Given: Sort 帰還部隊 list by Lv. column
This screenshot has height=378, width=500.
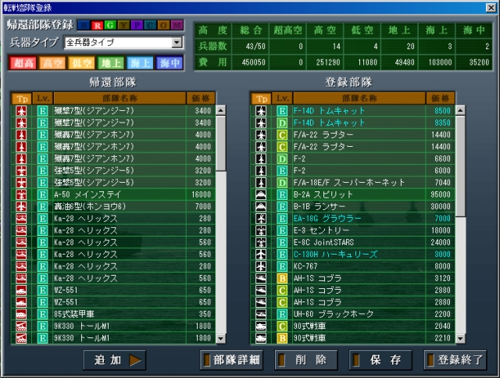Looking at the screenshot, I should click(43, 98).
